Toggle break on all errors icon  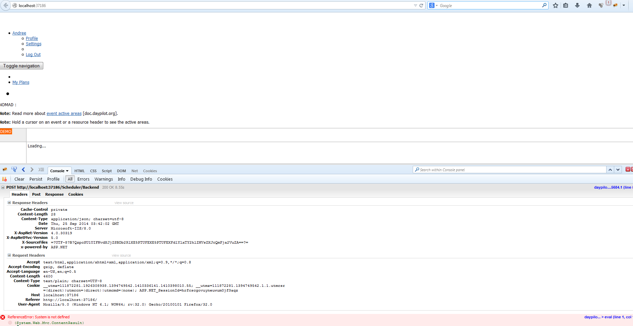[4, 179]
